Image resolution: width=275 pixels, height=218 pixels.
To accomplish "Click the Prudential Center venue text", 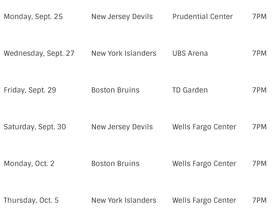I will [202, 16].
